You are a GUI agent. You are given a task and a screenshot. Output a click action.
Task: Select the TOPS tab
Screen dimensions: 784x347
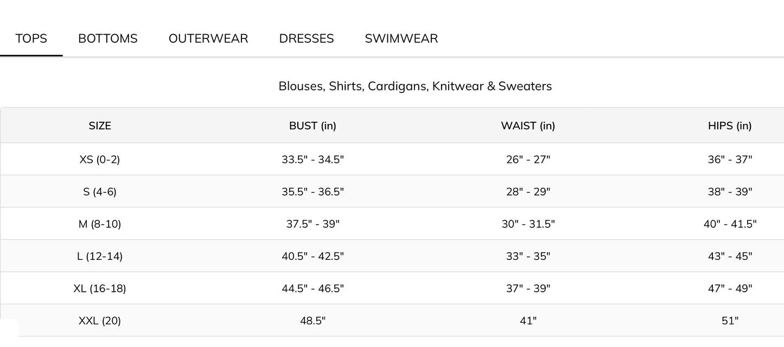31,38
